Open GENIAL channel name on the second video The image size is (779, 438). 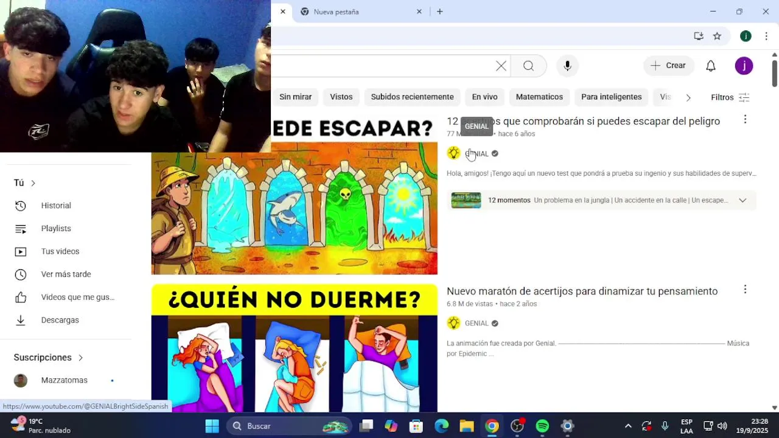click(477, 324)
